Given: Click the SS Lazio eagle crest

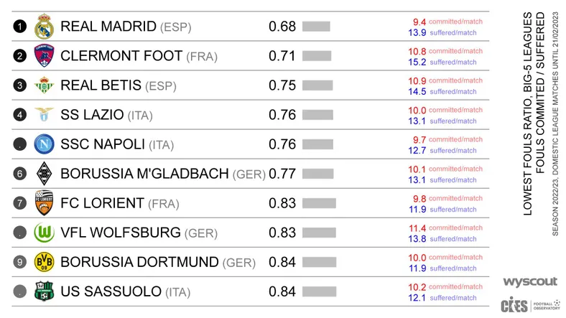Looking at the screenshot, I should [44, 114].
